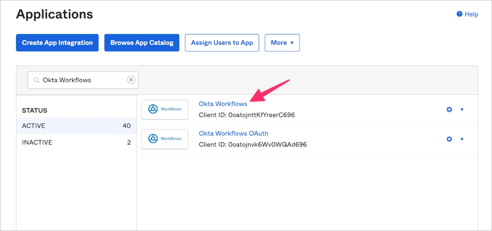The height and width of the screenshot is (231, 492).
Task: Open the Okta Workflows application link
Action: (223, 104)
